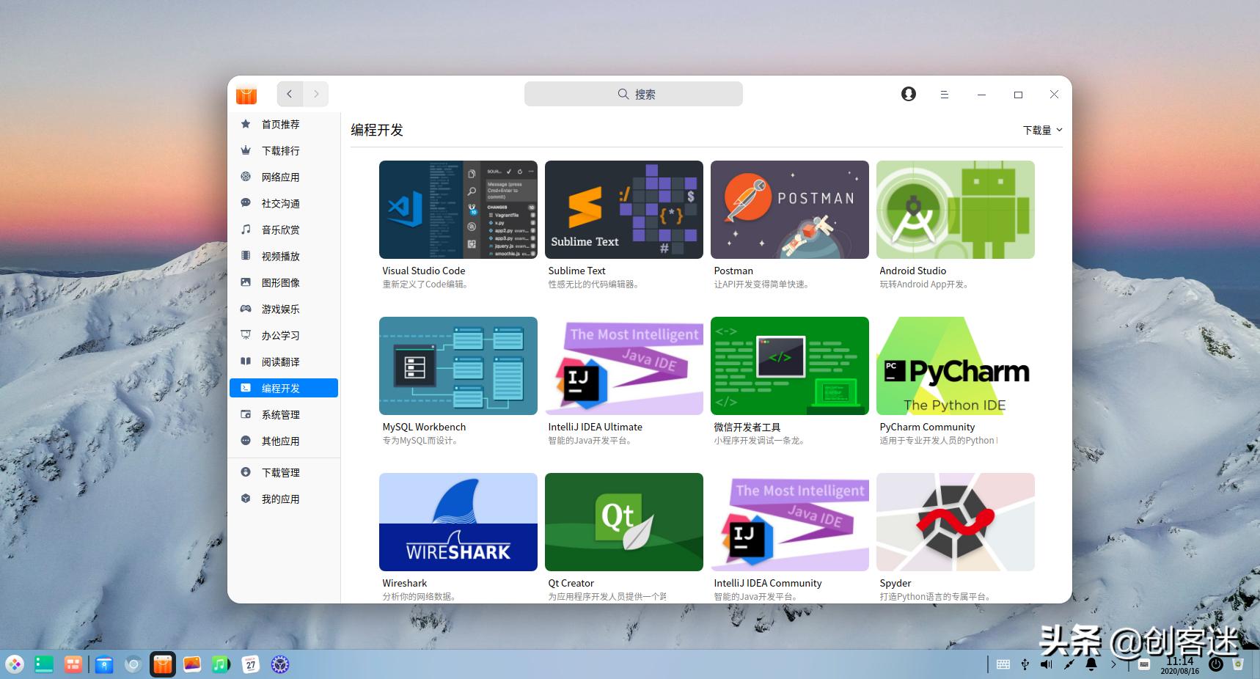Mute audio via the volume tray icon

point(1047,664)
